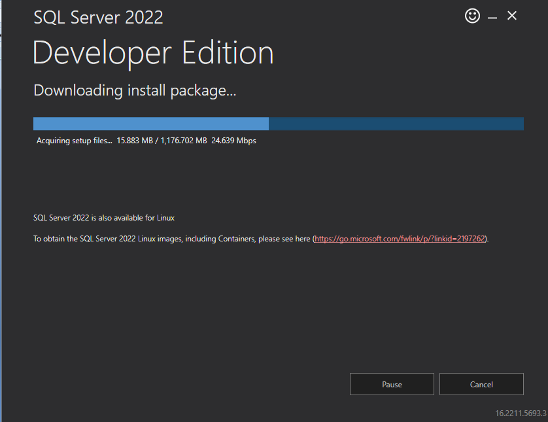Click the please see here text
The image size is (548, 422).
(284, 239)
